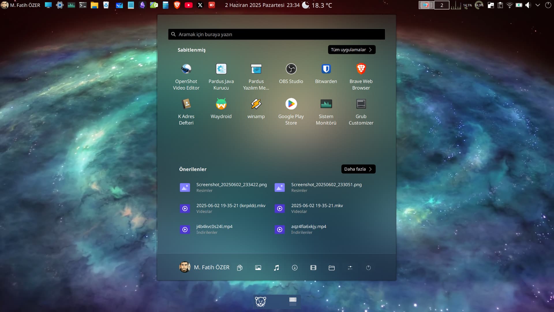Open the system monitor icon in top panel

pyautogui.click(x=71, y=5)
